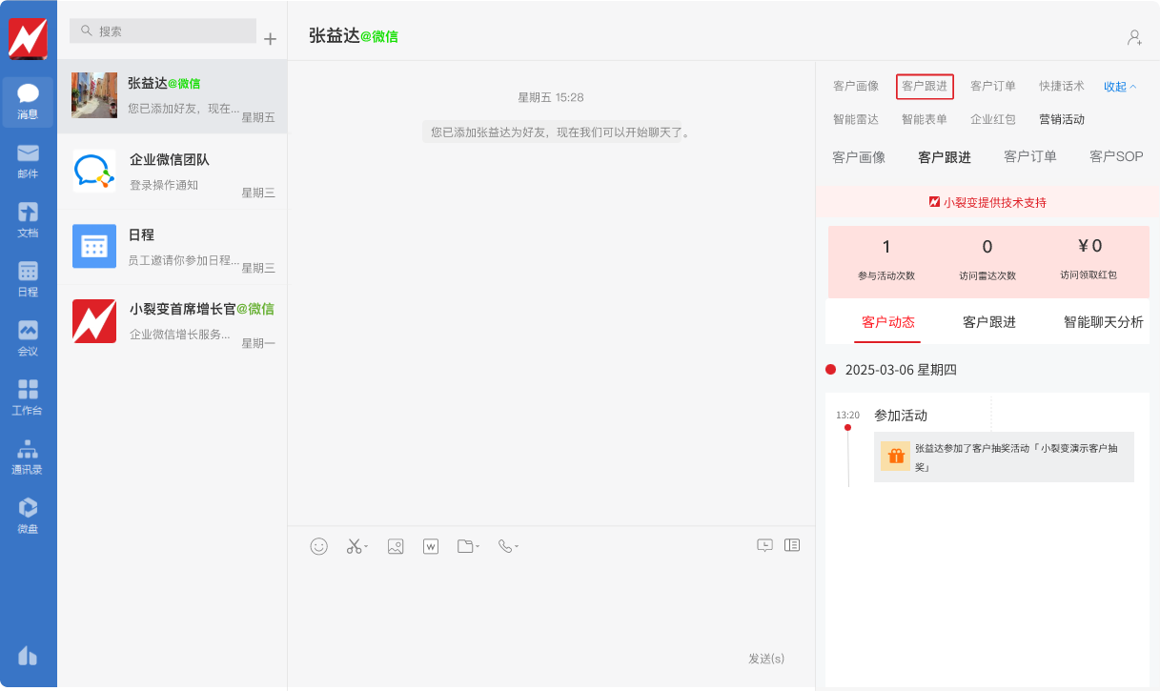Click the 参加活动 timeline entry title
The width and height of the screenshot is (1160, 691).
[901, 416]
